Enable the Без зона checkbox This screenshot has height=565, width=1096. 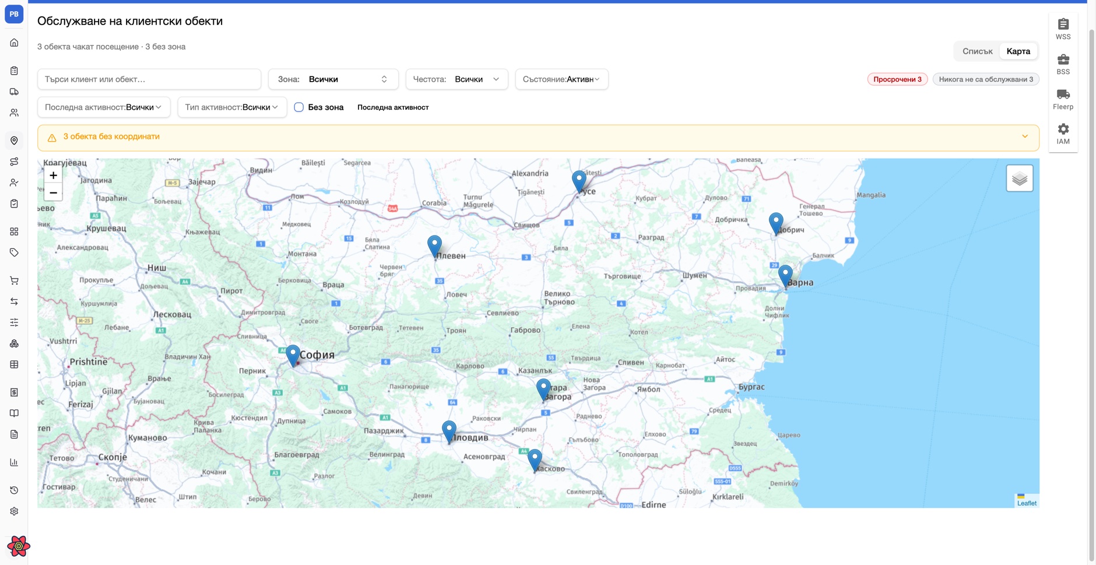(298, 107)
